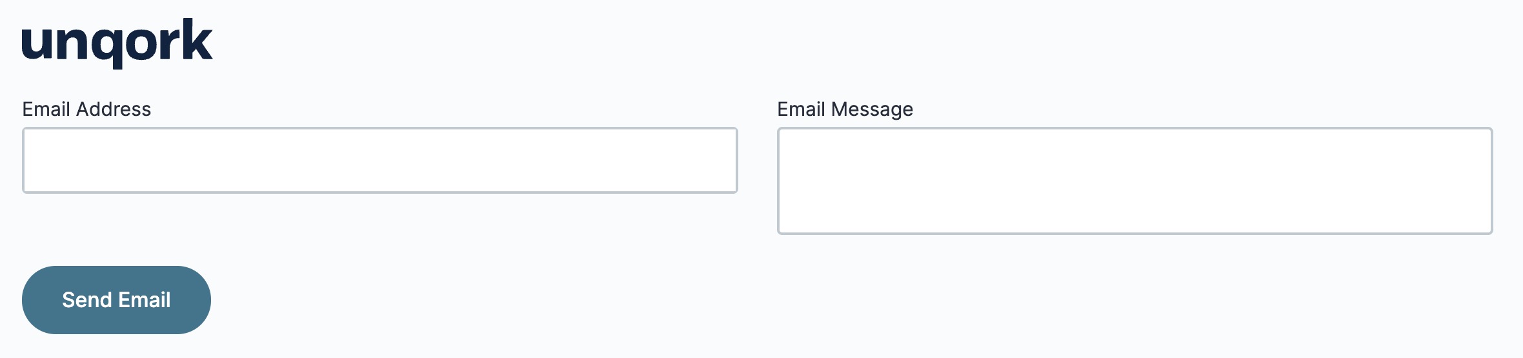Place cursor in the Email Message box
The height and width of the screenshot is (358, 1523).
click(1135, 181)
